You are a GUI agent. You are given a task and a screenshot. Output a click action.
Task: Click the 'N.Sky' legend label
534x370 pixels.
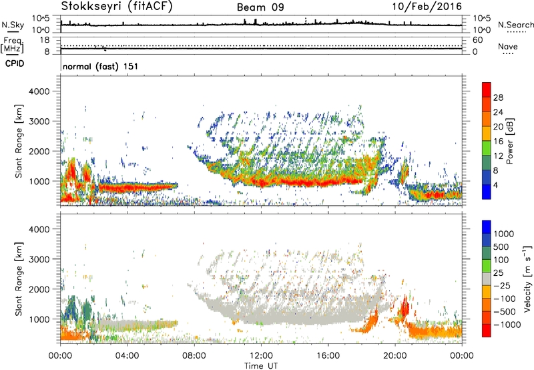click(x=13, y=25)
